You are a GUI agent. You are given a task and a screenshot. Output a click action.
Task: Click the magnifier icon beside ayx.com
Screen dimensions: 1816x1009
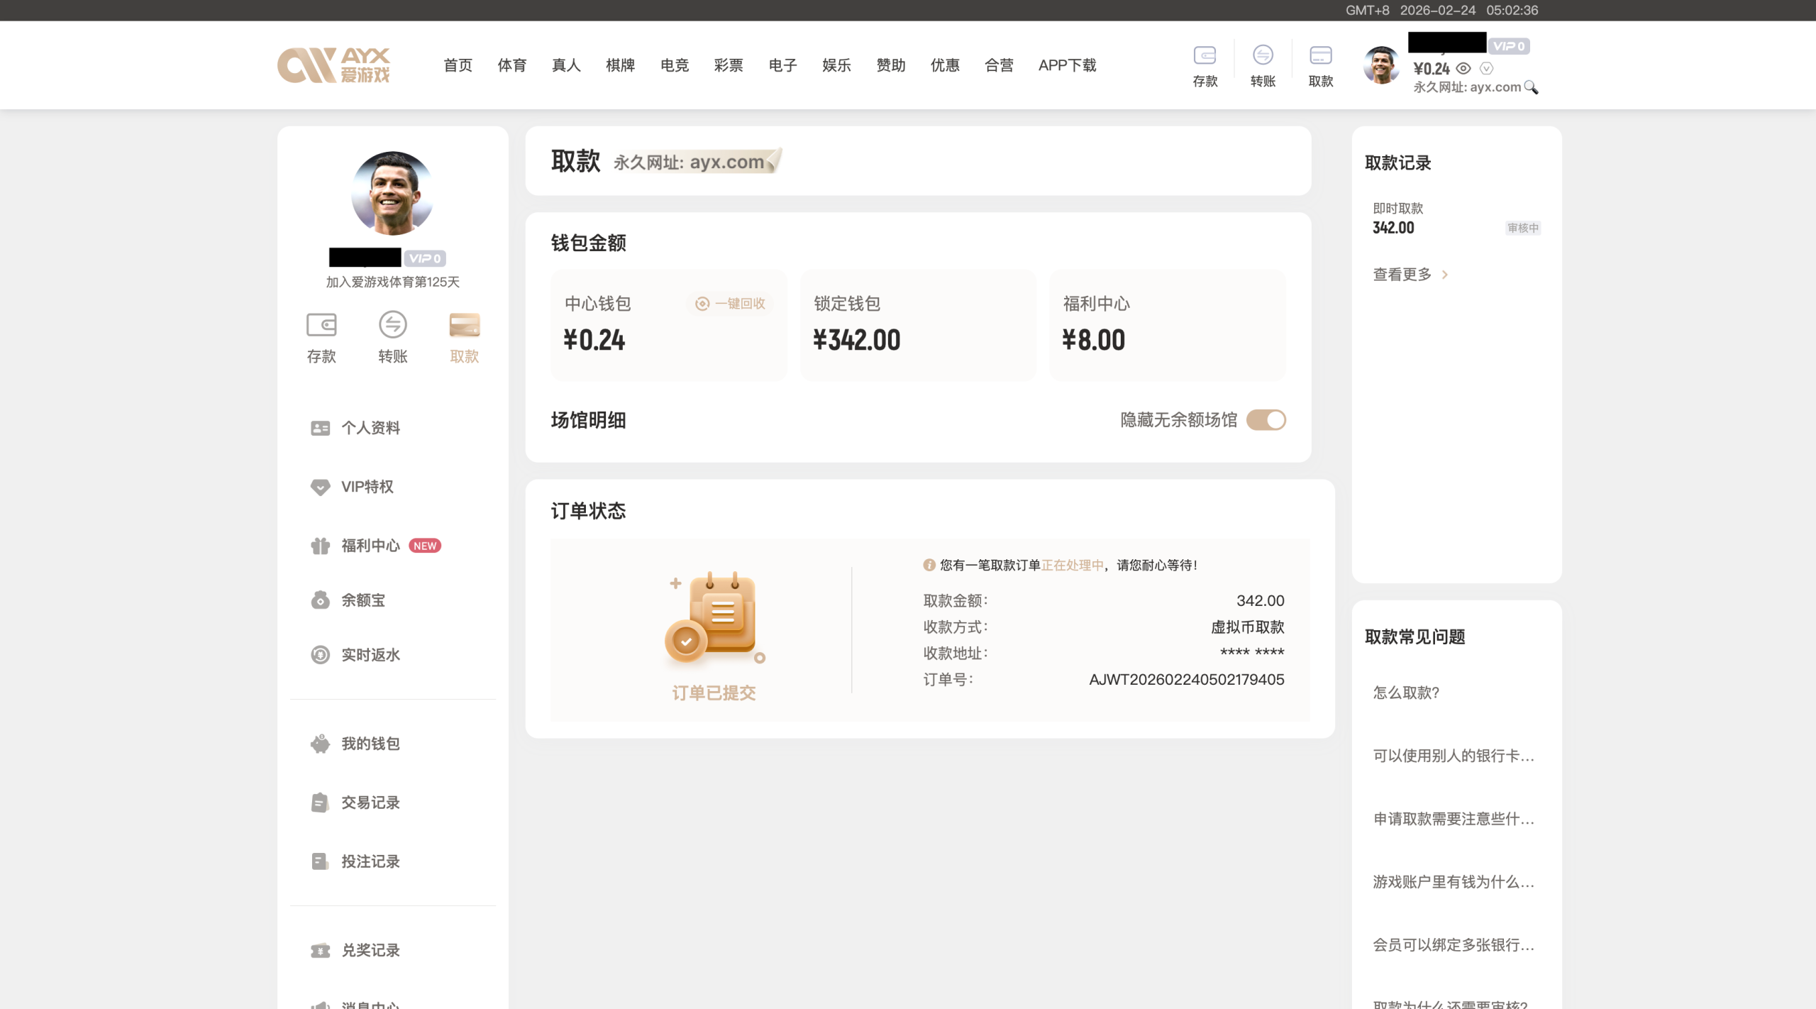point(1531,87)
